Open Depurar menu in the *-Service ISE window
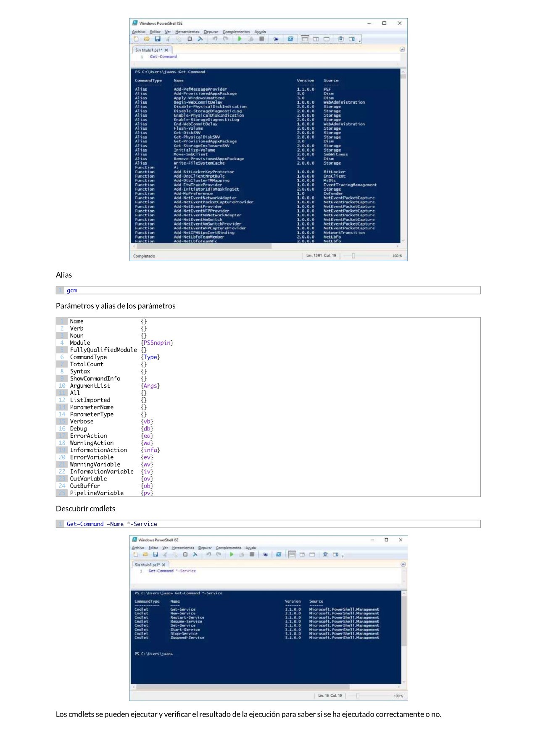Screen dimensions: 535x756 (x=205, y=548)
